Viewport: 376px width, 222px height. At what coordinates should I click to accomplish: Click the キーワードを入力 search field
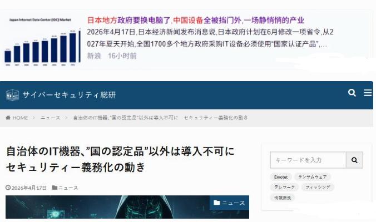point(308,160)
